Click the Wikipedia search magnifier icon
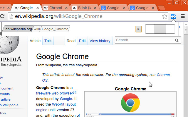The width and height of the screenshot is (188, 117). (x=177, y=40)
